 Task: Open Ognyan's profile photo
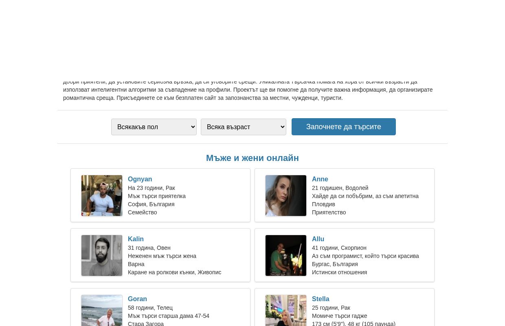click(x=102, y=196)
